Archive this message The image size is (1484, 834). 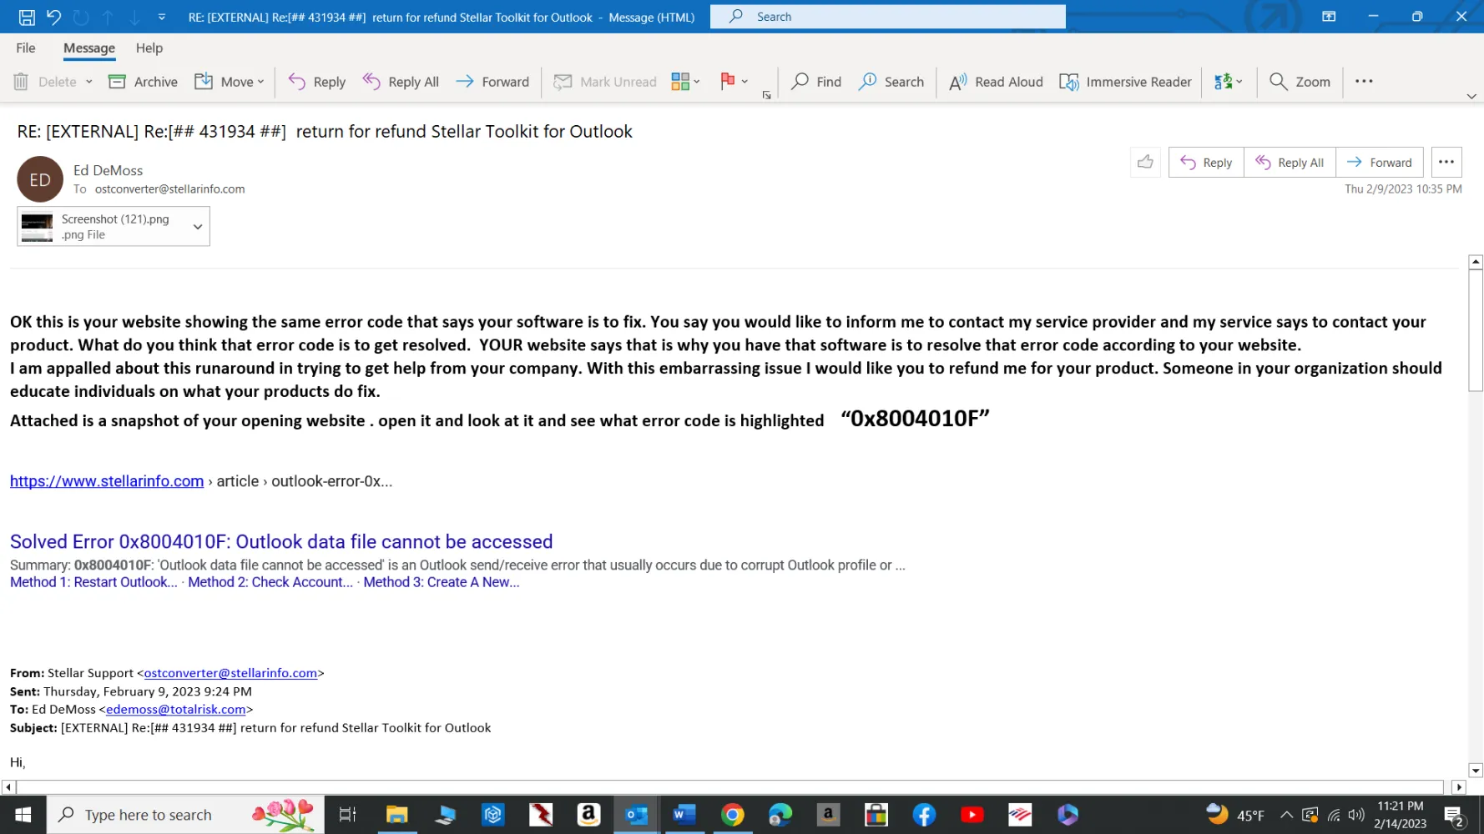pos(144,82)
